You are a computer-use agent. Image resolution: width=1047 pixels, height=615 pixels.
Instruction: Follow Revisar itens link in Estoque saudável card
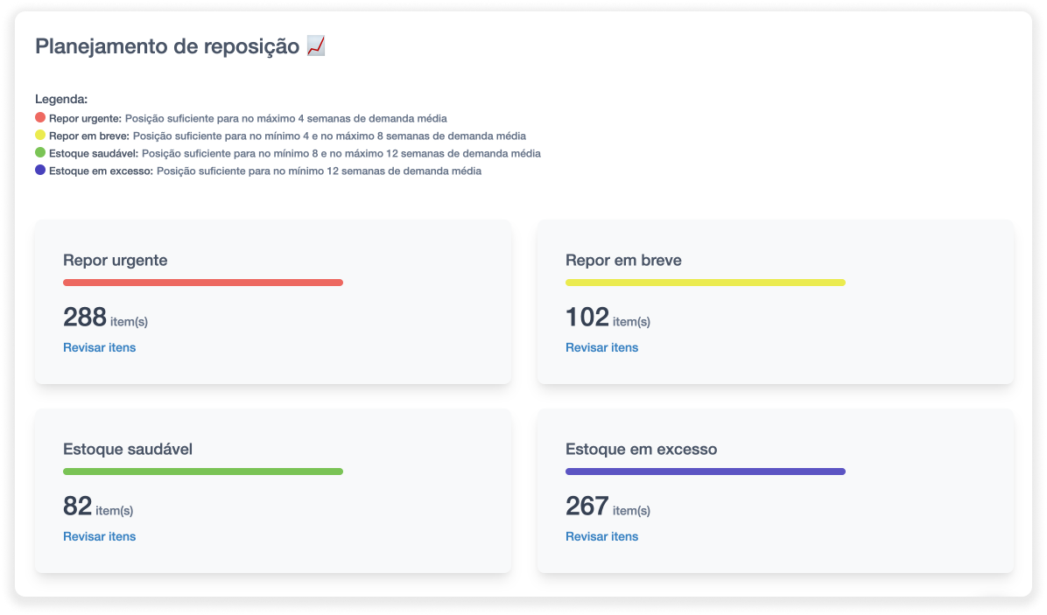[x=99, y=536]
